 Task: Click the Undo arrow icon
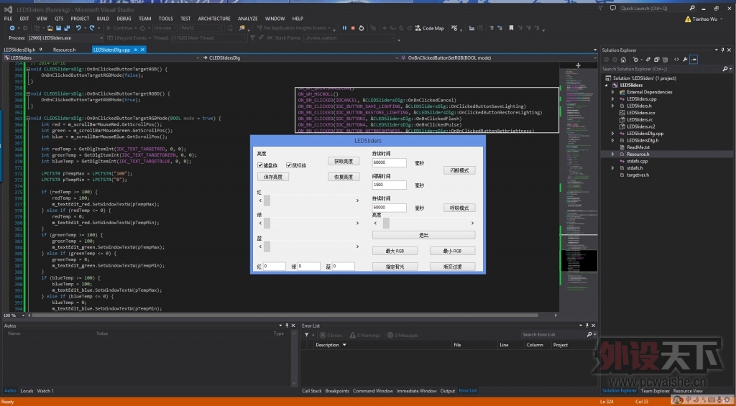point(78,28)
